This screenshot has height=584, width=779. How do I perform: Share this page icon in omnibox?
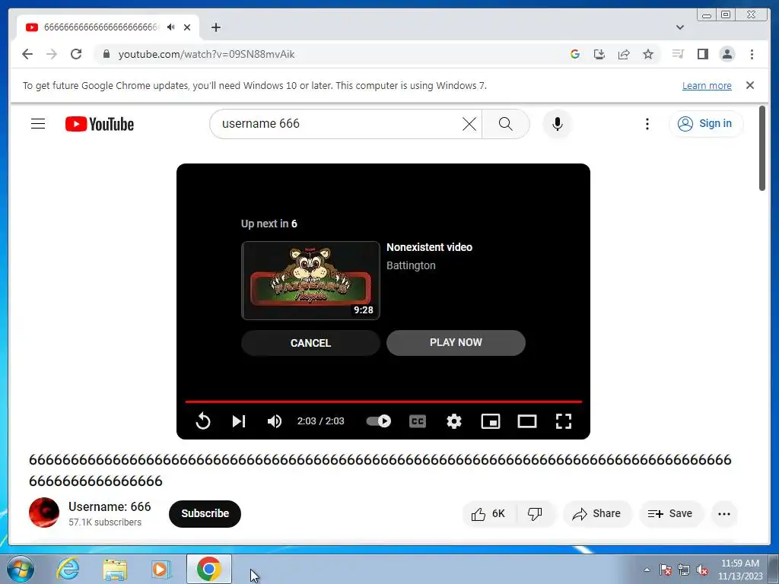624,54
